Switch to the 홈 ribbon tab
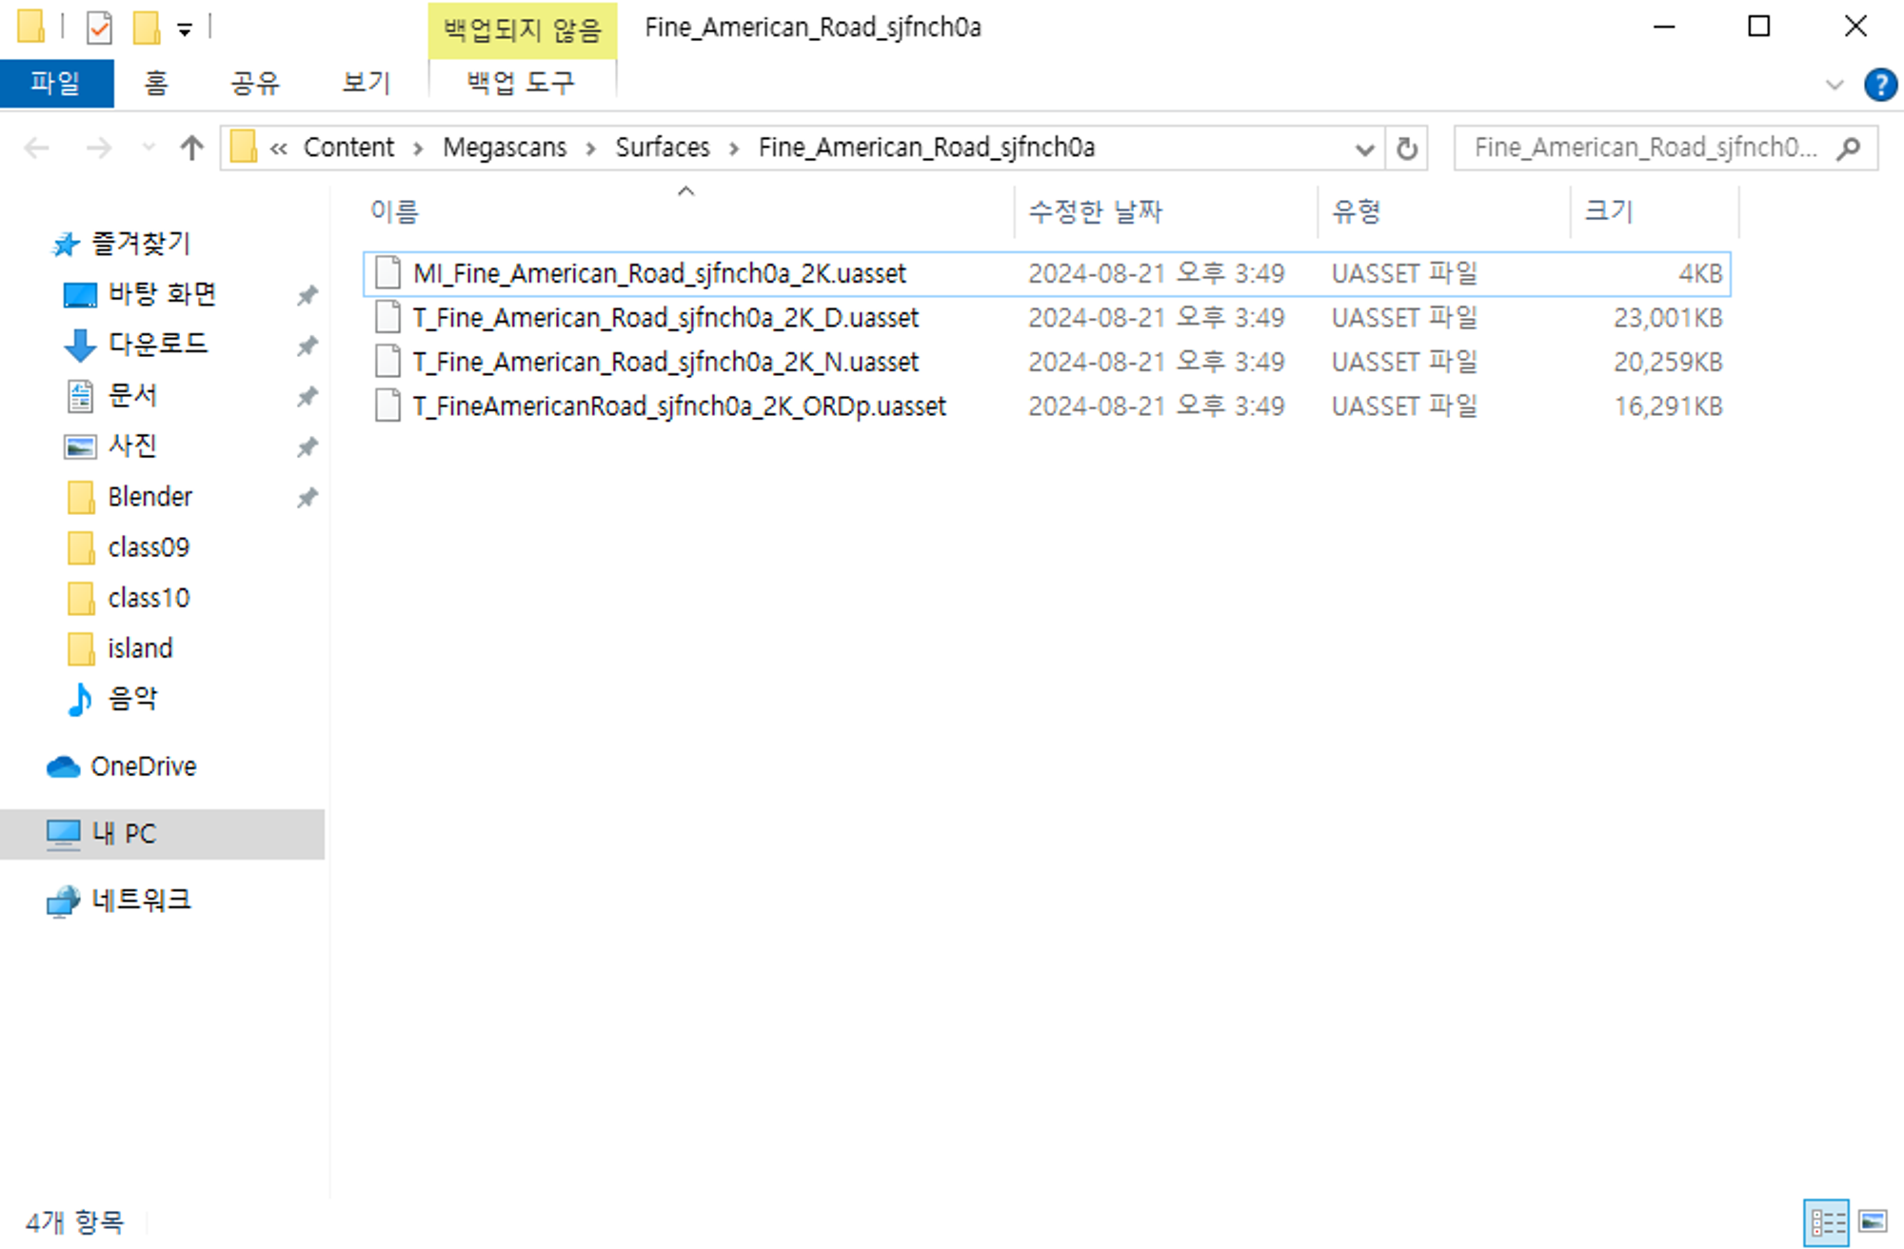This screenshot has width=1904, height=1249. (156, 84)
